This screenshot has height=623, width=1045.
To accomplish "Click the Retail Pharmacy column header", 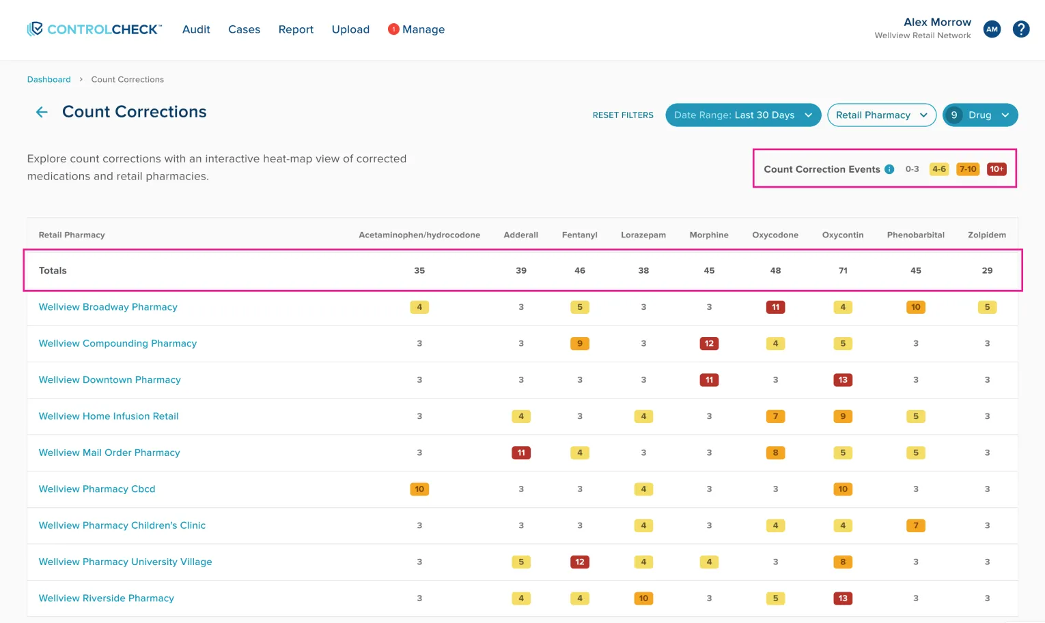I will pyautogui.click(x=72, y=235).
